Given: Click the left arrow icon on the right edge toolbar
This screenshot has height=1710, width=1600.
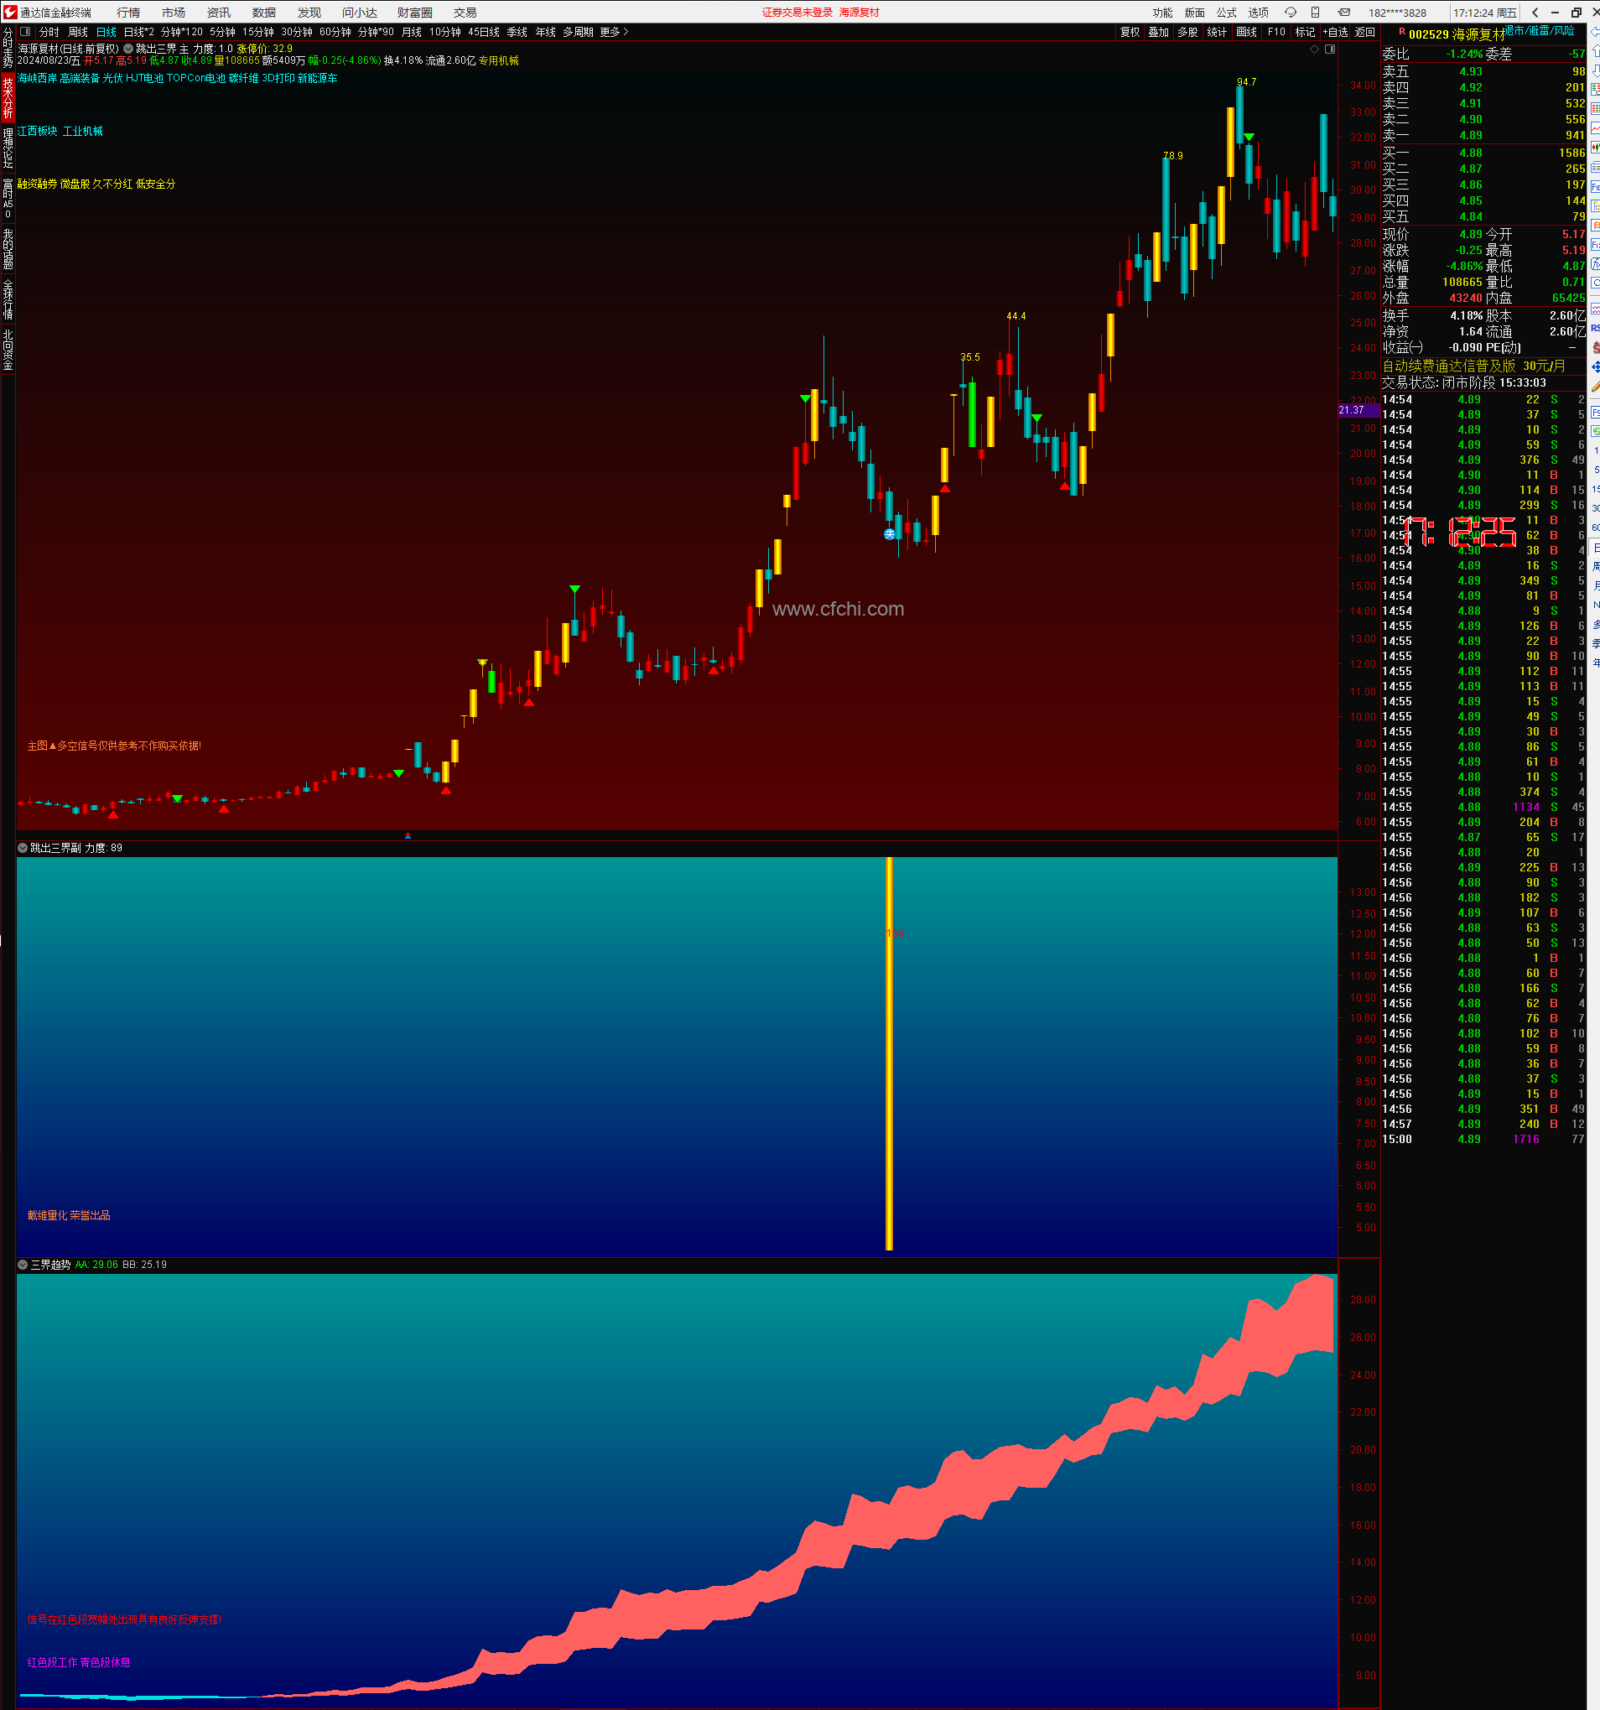Looking at the screenshot, I should tap(1595, 32).
